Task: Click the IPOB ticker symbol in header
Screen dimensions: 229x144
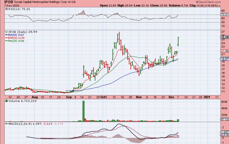Action: click(x=9, y=2)
